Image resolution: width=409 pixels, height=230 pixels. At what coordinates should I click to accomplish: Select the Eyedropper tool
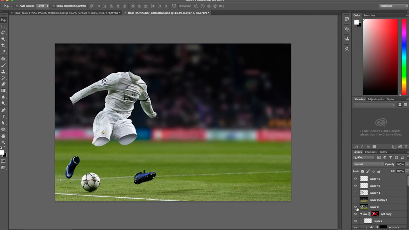pos(4,52)
